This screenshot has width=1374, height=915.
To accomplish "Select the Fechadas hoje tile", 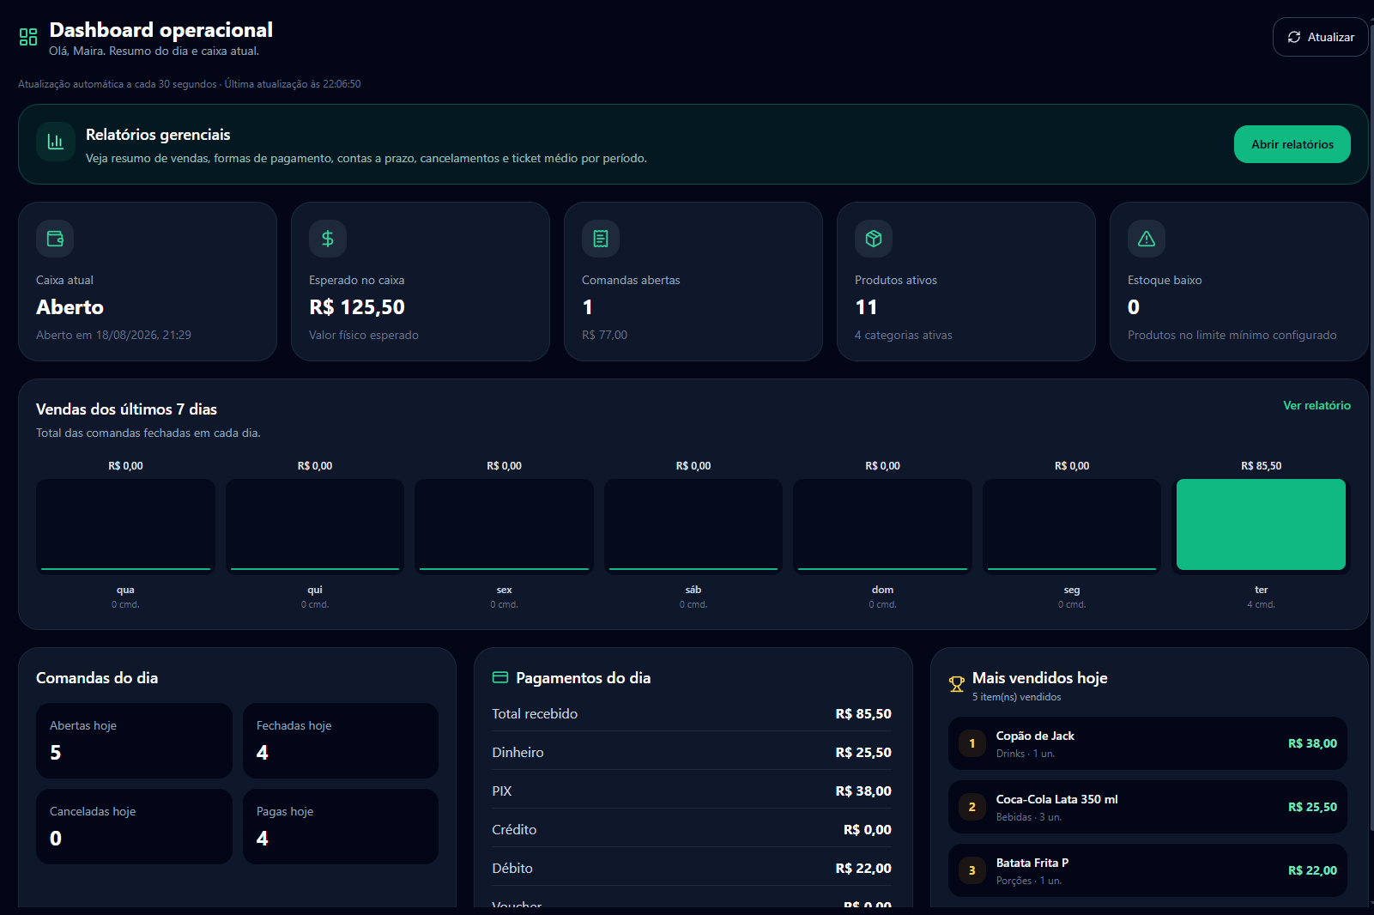I will 341,741.
